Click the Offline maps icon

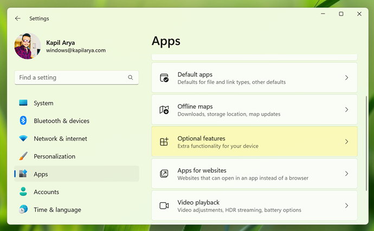pyautogui.click(x=164, y=110)
